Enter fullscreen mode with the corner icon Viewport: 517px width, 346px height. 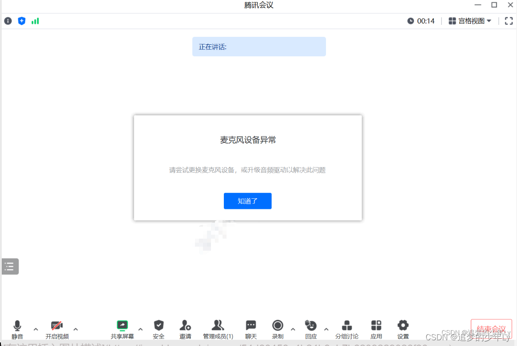pyautogui.click(x=509, y=21)
